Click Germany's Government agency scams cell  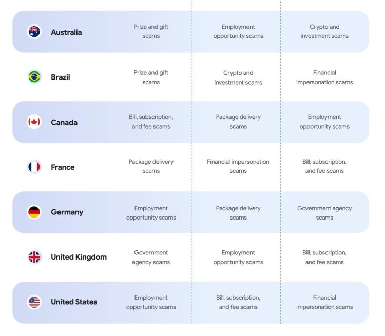[x=324, y=213]
